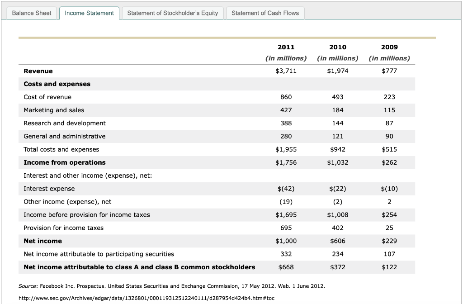
Task: Click income from operations $1,756
Action: pos(286,162)
